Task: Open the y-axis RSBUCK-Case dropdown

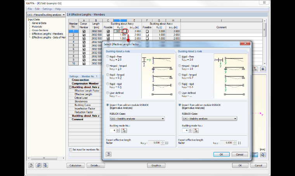Action: tap(137, 119)
